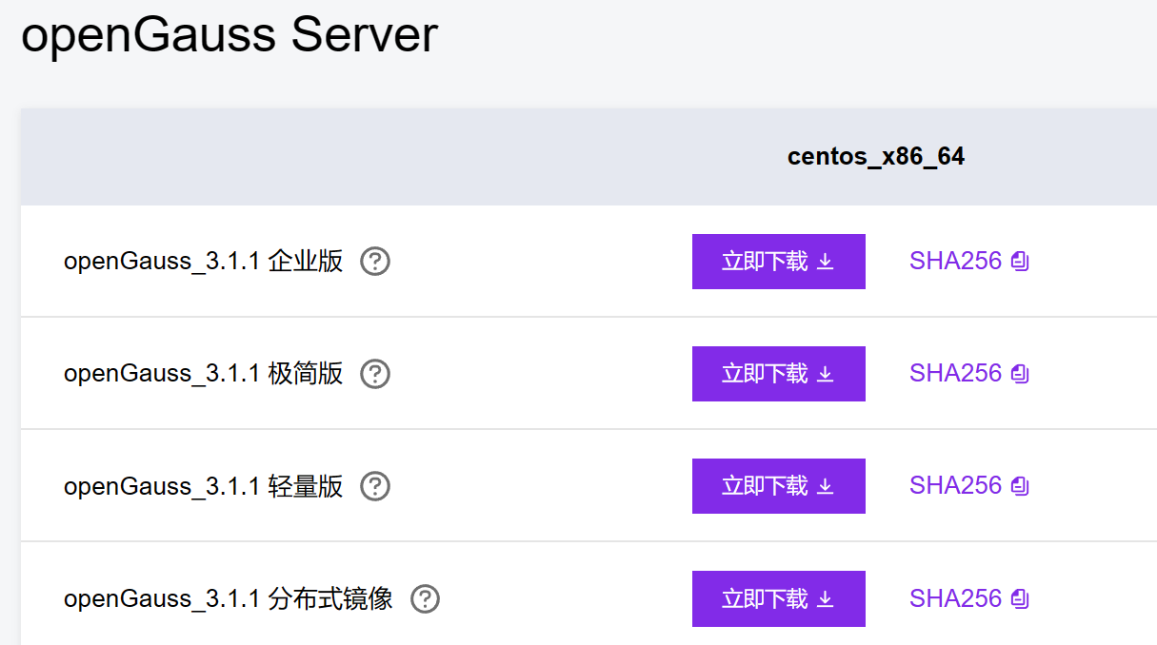Click the openGauss Server page title
This screenshot has width=1157, height=645.
229,35
